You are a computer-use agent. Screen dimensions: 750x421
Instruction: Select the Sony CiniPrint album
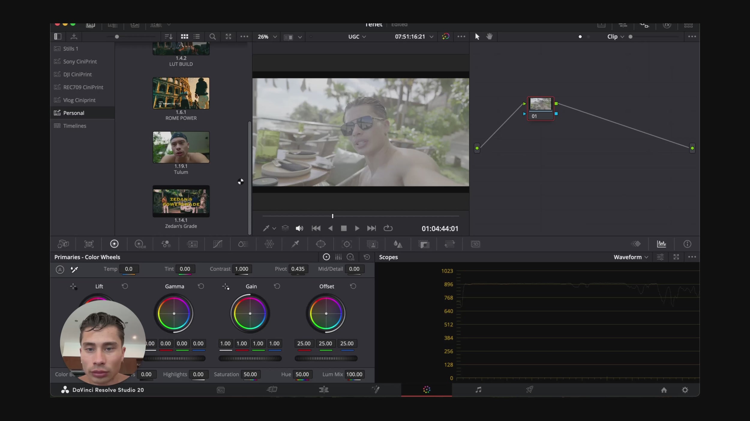coord(80,61)
